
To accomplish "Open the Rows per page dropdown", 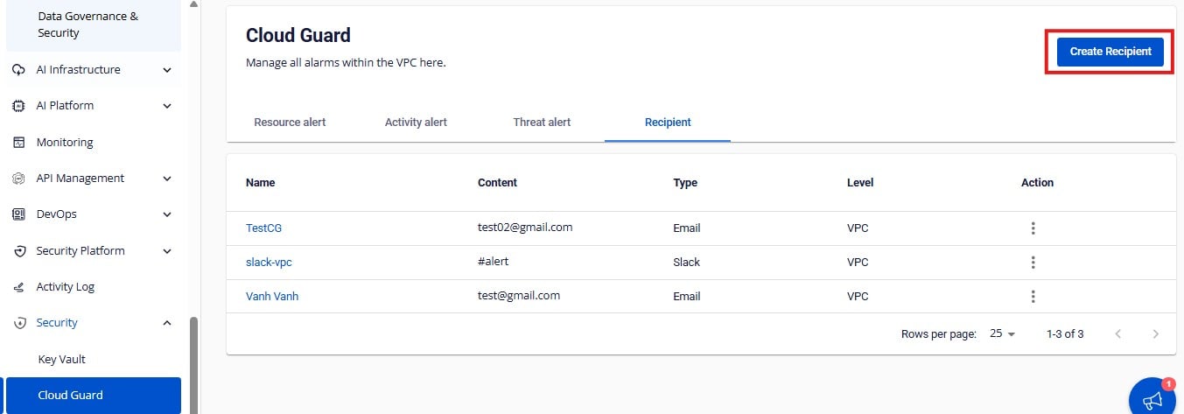I will 1002,334.
